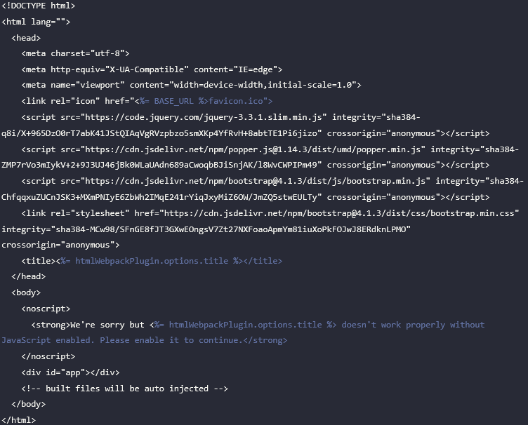Click the favicon.ico link tag
Screen dimensions: 528x425
coord(147,101)
